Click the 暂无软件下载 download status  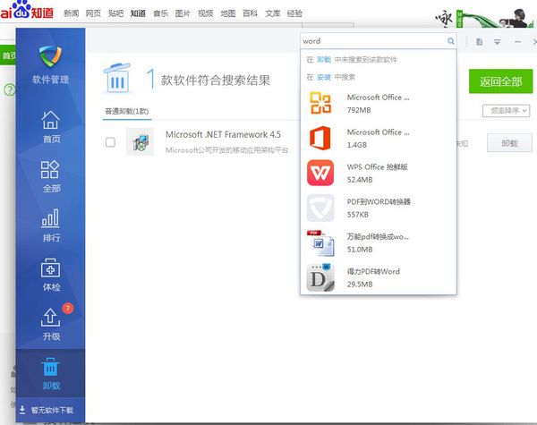tap(47, 410)
